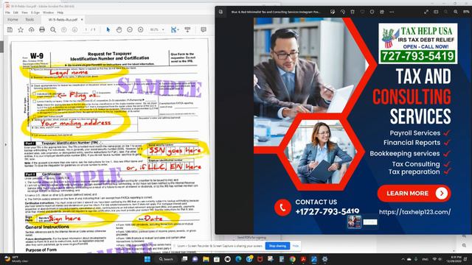Zoom in on the image in Photos
This screenshot has width=472, height=265.
[456, 12]
